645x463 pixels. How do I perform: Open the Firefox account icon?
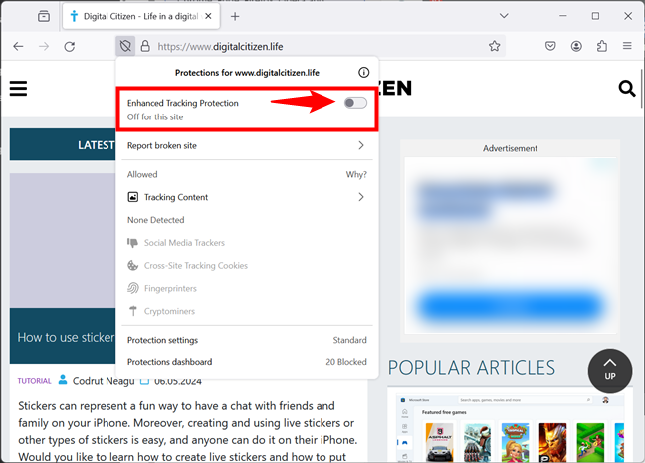[576, 46]
